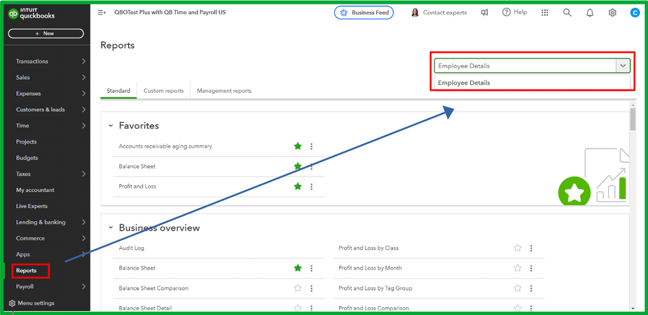The height and width of the screenshot is (315, 648).
Task: Expand the Customers & leads submenu
Action: pos(84,110)
